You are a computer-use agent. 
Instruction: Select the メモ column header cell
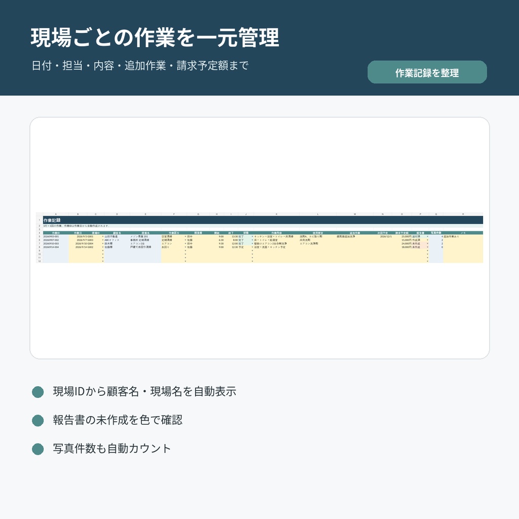[463, 233]
